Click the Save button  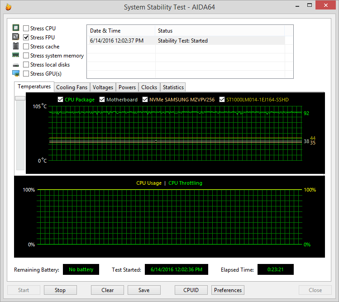pos(144,290)
